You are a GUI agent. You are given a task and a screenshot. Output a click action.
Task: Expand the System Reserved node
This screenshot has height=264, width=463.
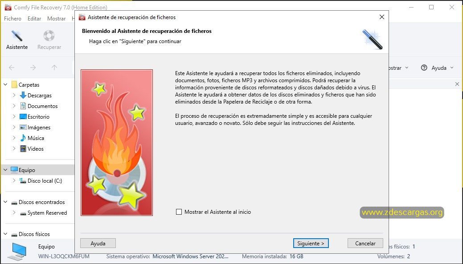[14, 213]
